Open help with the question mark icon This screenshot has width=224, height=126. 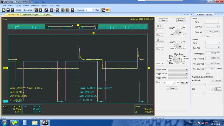click(12, 10)
